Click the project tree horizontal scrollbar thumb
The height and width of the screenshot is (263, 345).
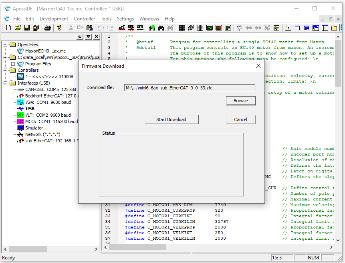coord(28,249)
